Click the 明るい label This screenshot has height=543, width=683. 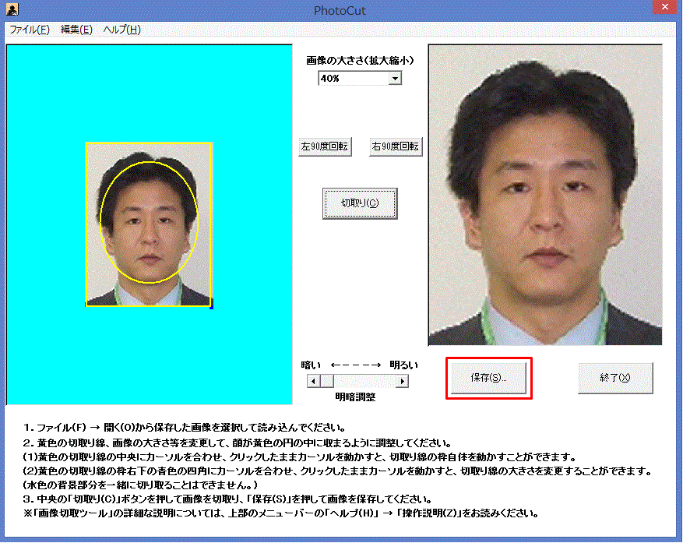click(x=403, y=365)
